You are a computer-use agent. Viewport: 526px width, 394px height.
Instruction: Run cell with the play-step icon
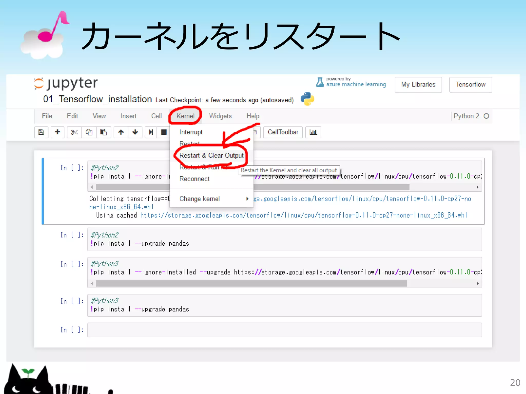pyautogui.click(x=151, y=132)
